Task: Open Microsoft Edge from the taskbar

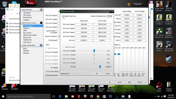Action: 60,97
